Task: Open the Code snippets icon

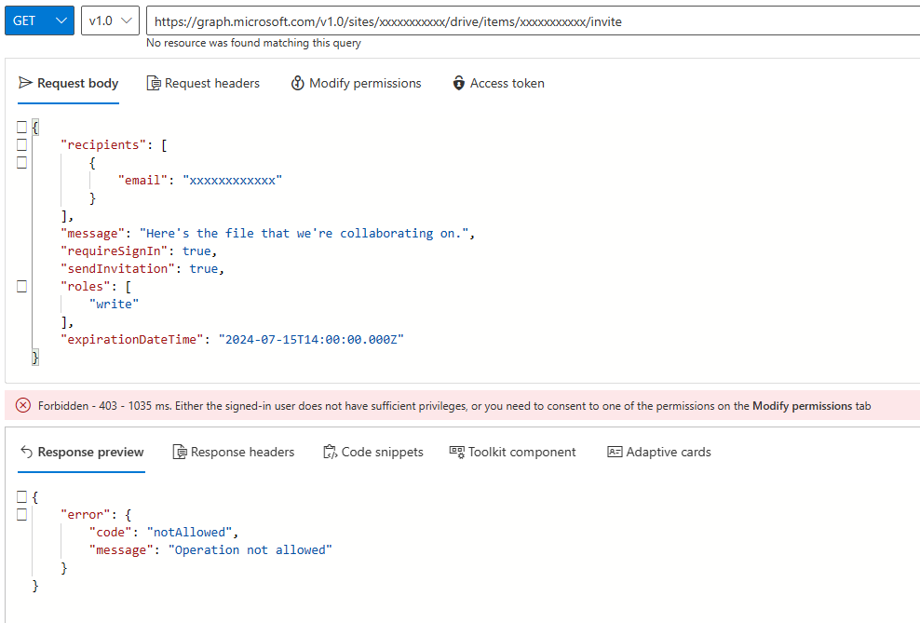Action: click(331, 452)
